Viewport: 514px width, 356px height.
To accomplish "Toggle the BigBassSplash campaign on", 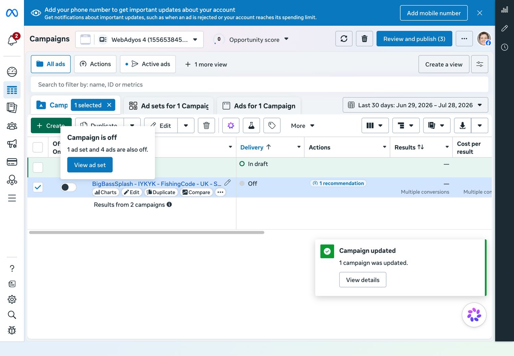I will (x=69, y=187).
